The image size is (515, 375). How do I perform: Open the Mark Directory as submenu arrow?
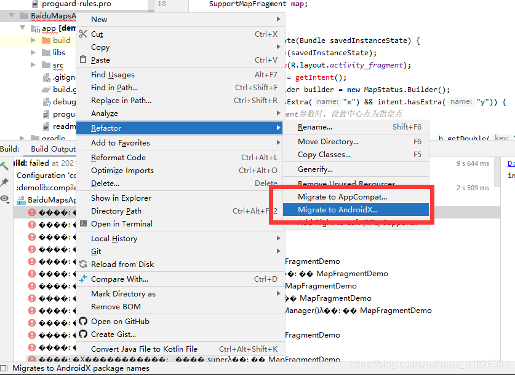279,293
